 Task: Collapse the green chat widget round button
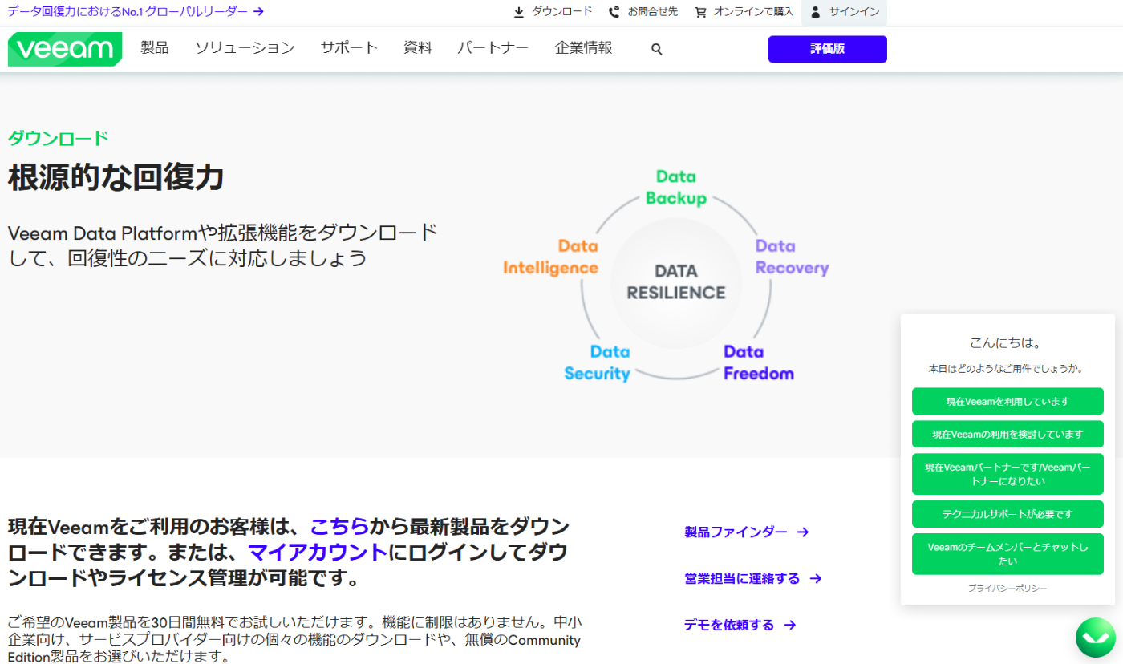click(x=1096, y=638)
